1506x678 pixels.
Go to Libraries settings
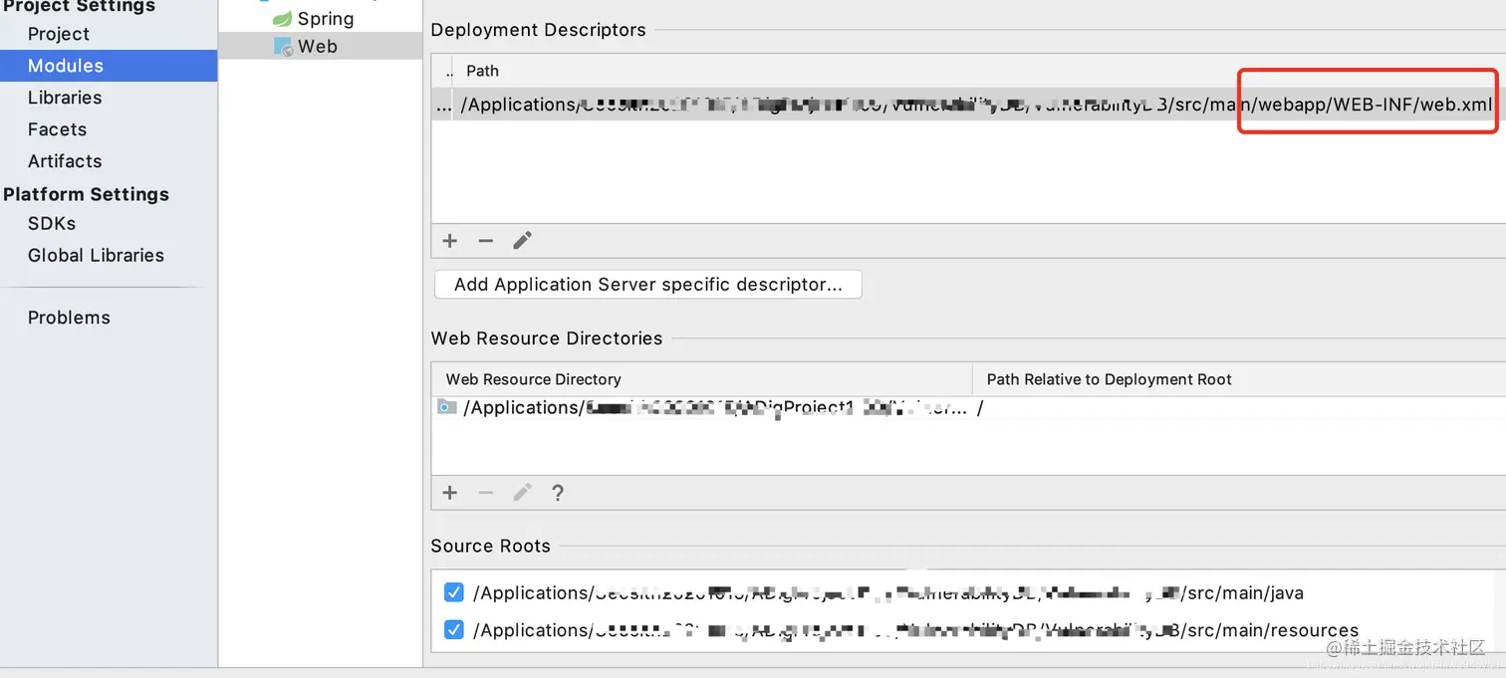pyautogui.click(x=65, y=98)
